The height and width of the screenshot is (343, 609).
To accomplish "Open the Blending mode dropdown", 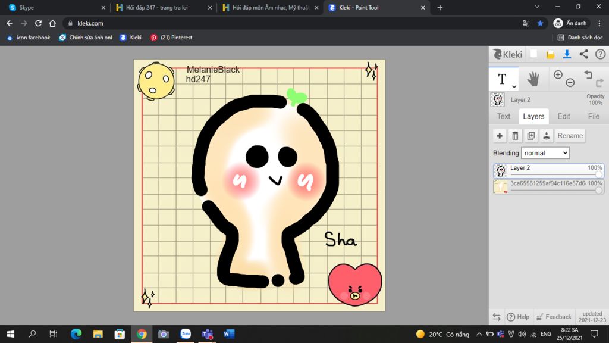I will click(545, 153).
